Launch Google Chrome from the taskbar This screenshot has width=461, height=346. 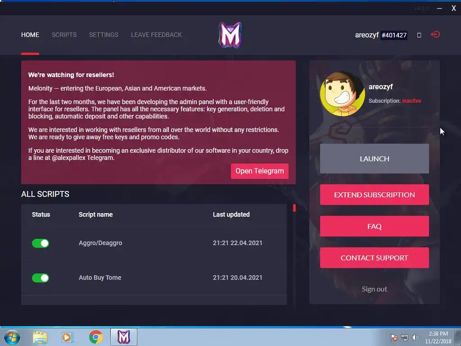point(96,337)
